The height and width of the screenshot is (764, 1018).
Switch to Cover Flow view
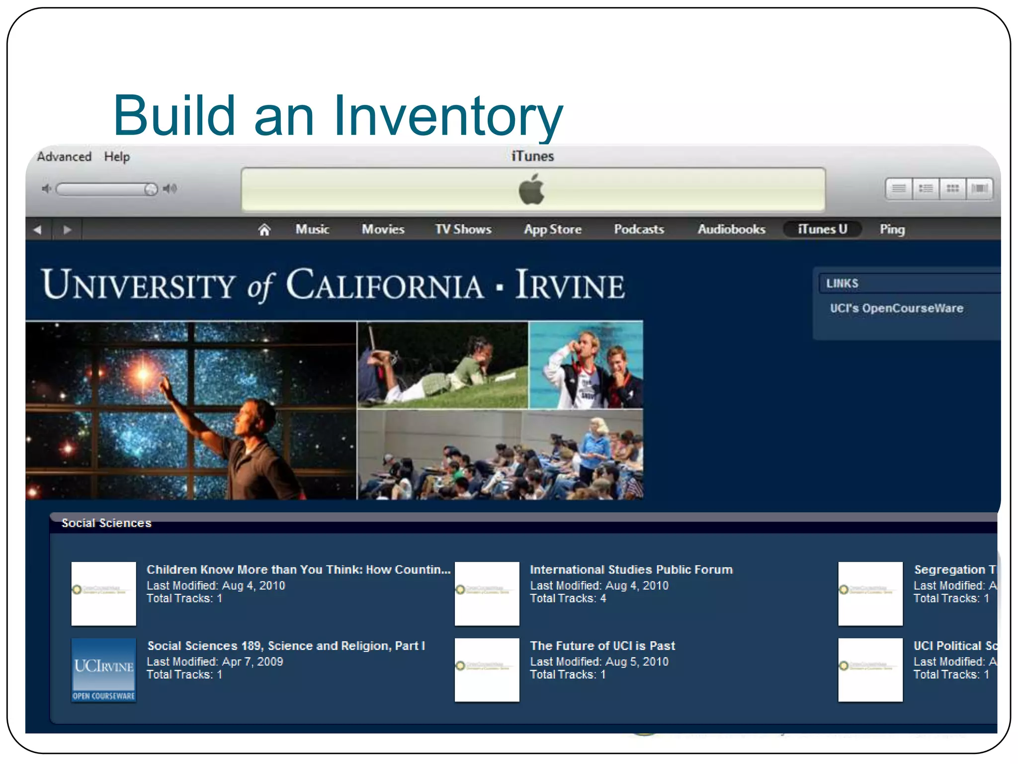[x=979, y=189]
